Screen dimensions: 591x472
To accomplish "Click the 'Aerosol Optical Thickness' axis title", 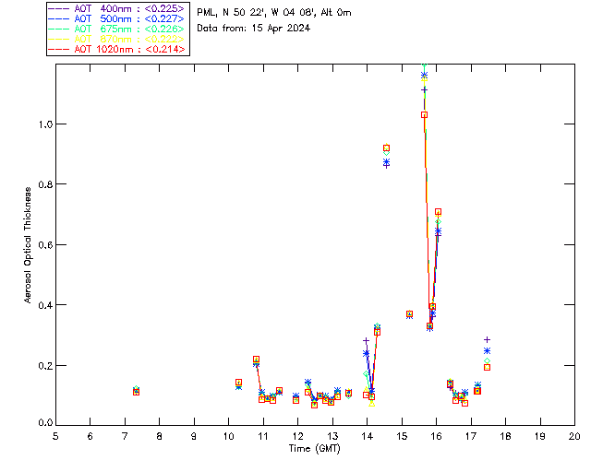I will (x=28, y=244).
